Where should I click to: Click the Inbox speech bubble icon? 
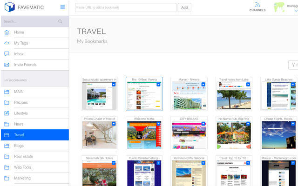[x=7, y=54]
